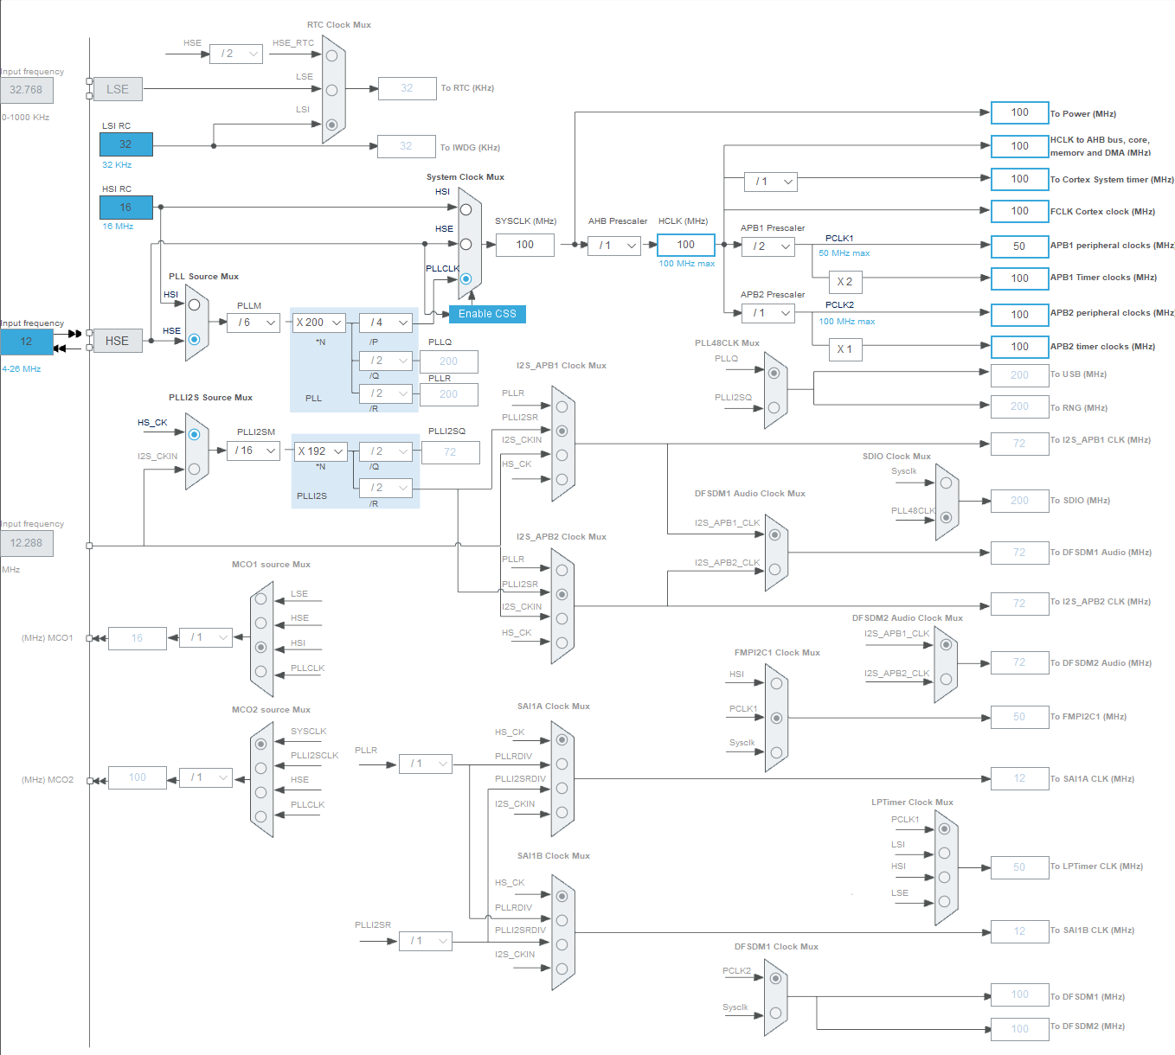This screenshot has width=1175, height=1055.
Task: Click APB2 timer clocks value box
Action: pyautogui.click(x=1020, y=347)
